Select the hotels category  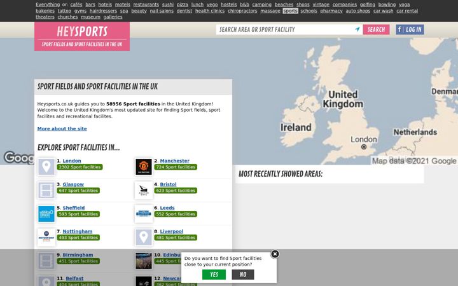(x=105, y=4)
